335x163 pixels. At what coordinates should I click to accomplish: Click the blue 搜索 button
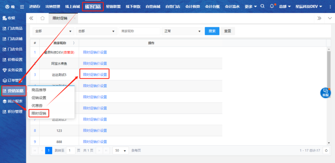click(x=212, y=31)
